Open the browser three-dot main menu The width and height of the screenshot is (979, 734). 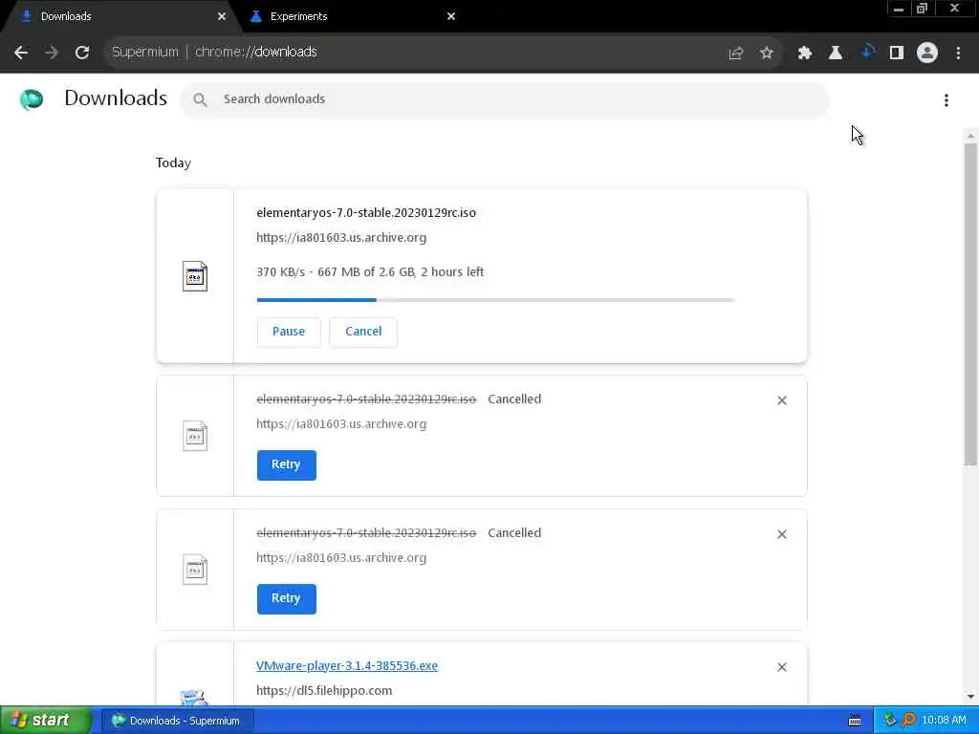click(x=958, y=54)
